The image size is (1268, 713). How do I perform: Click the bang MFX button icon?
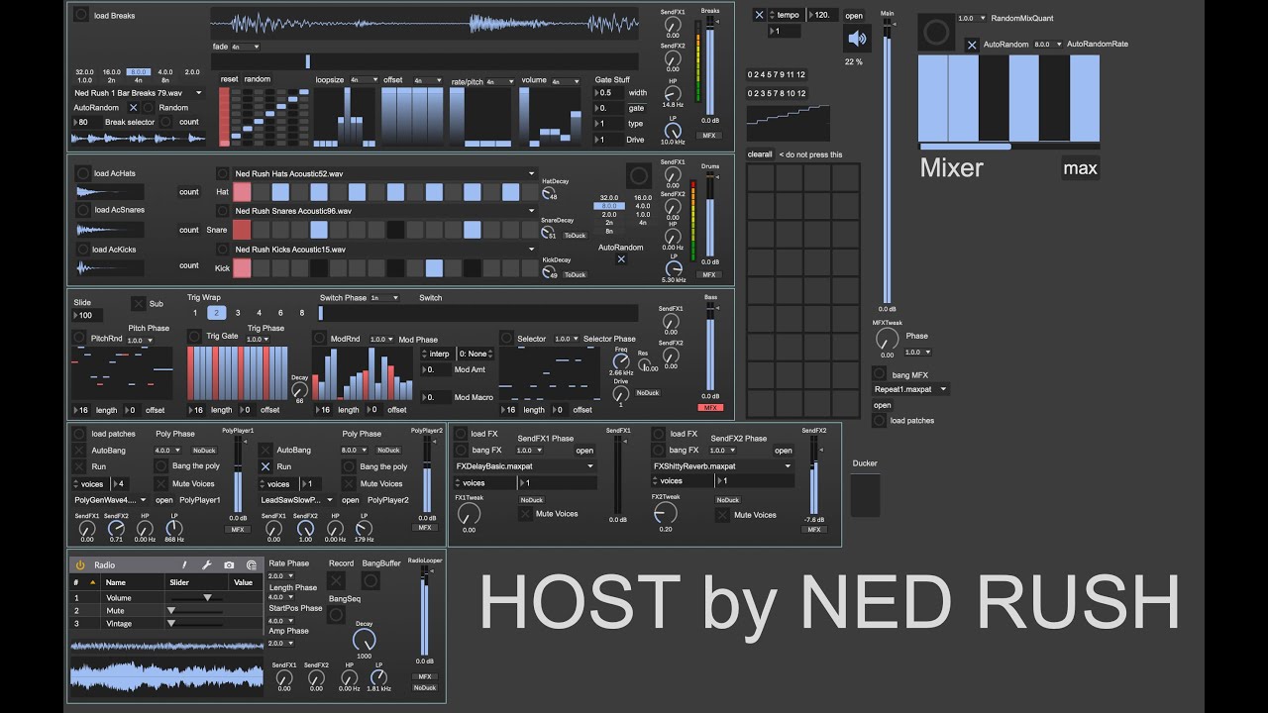pyautogui.click(x=879, y=373)
